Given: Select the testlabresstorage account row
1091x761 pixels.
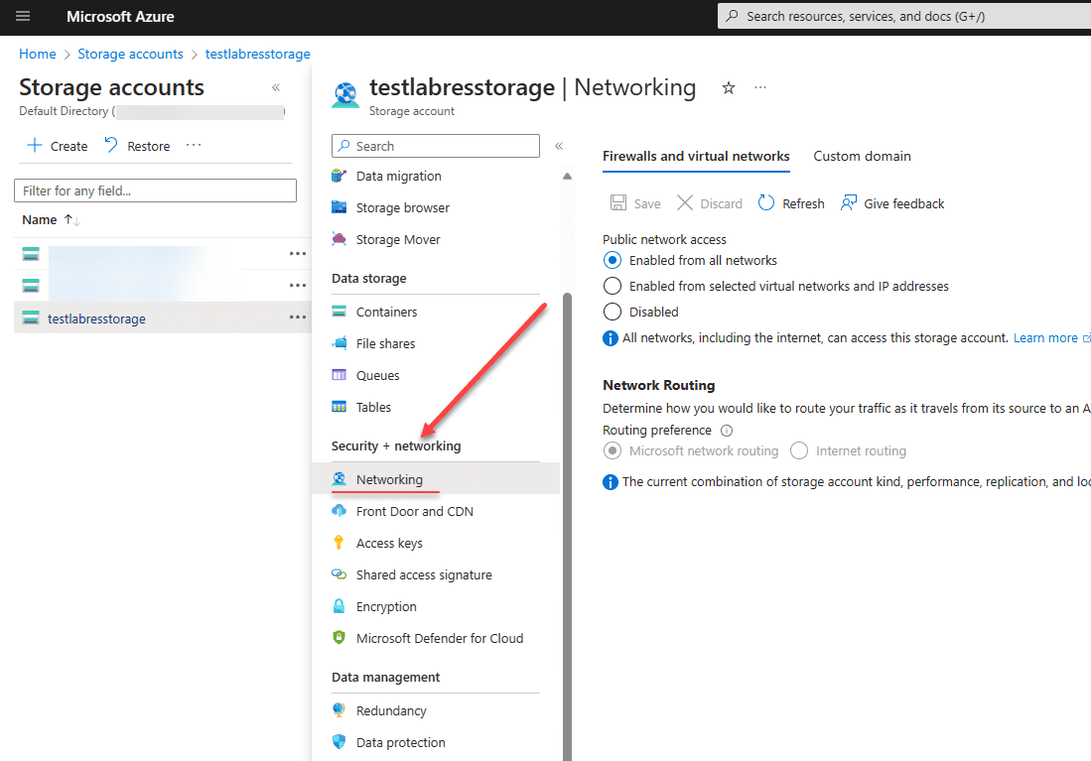Looking at the screenshot, I should click(162, 318).
